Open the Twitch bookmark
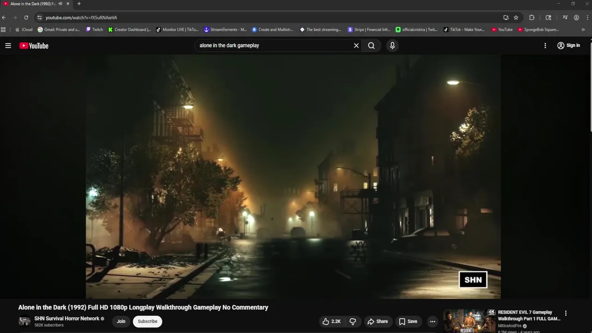This screenshot has width=592, height=333. (x=94, y=30)
